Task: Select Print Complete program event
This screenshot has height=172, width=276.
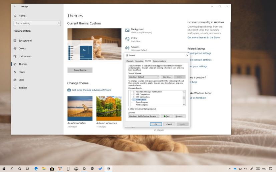Action: [142, 105]
